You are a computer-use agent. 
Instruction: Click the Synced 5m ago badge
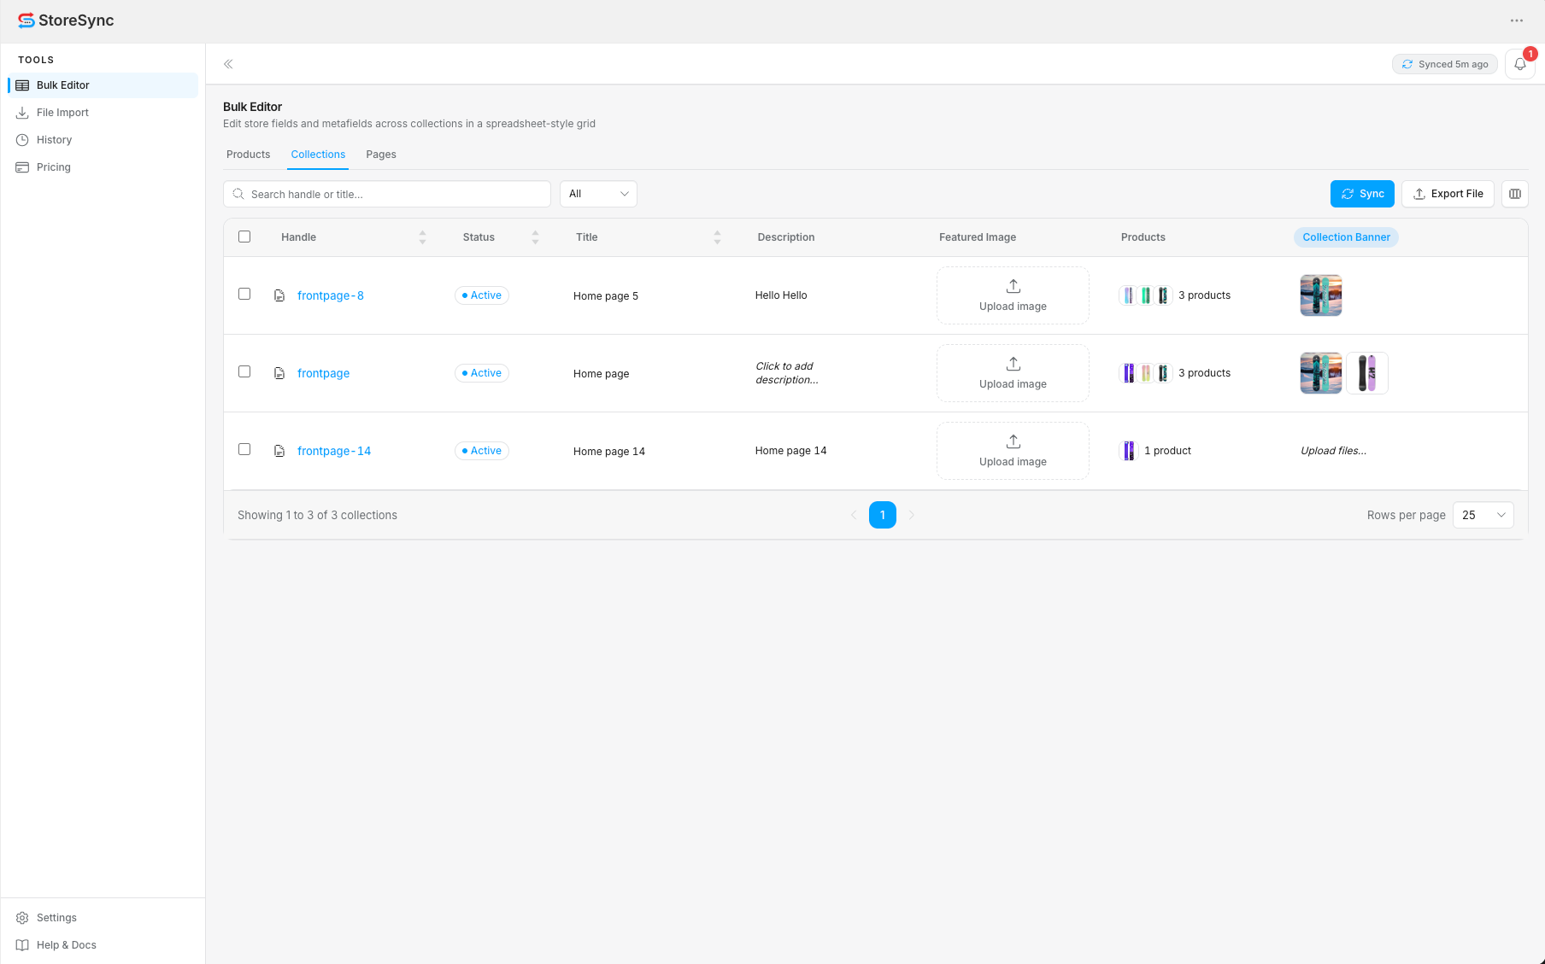pyautogui.click(x=1445, y=64)
